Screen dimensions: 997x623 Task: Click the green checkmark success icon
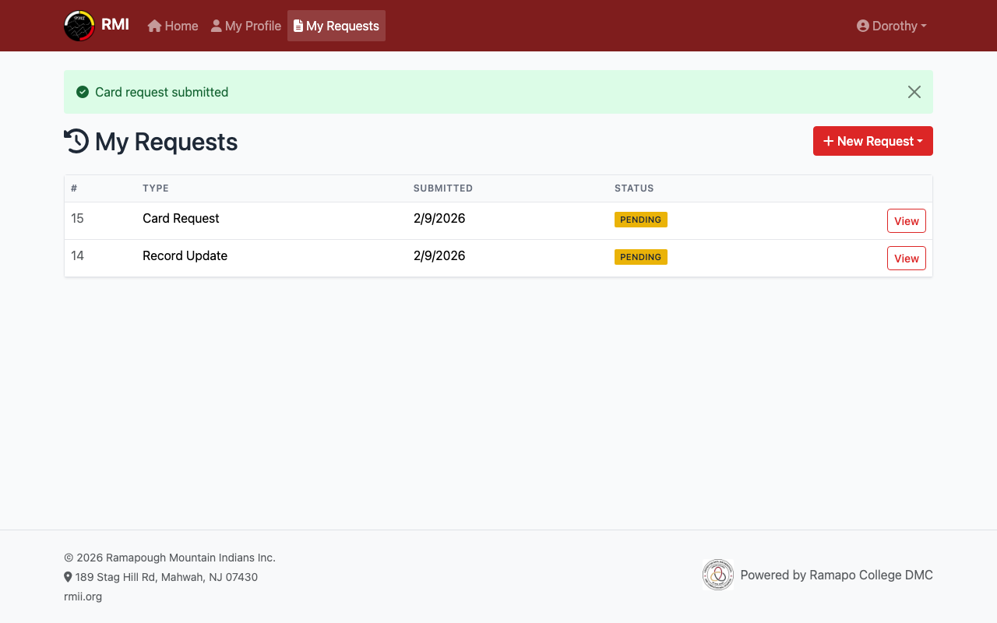click(x=83, y=92)
